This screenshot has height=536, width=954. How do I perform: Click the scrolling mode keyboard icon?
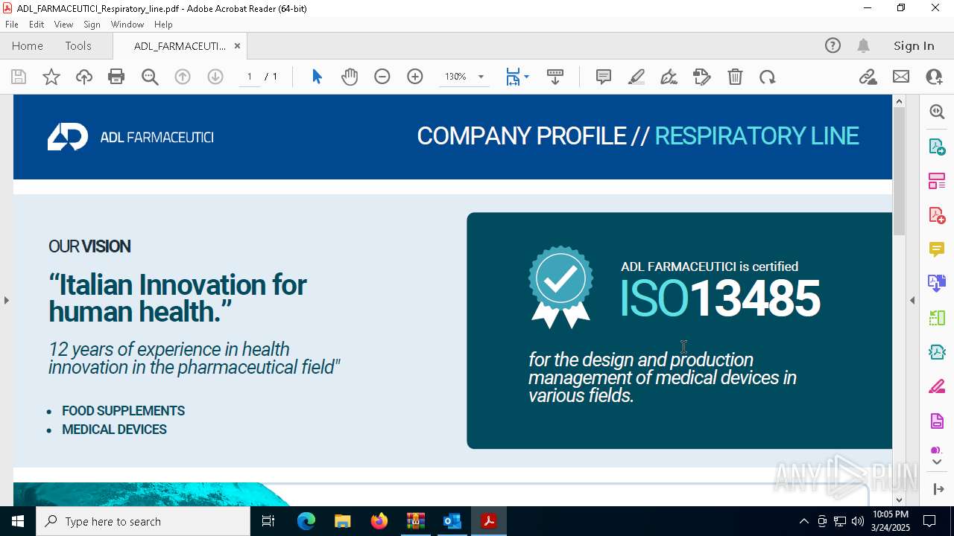click(555, 77)
